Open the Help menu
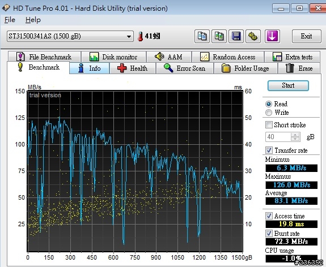 [x=33, y=20]
